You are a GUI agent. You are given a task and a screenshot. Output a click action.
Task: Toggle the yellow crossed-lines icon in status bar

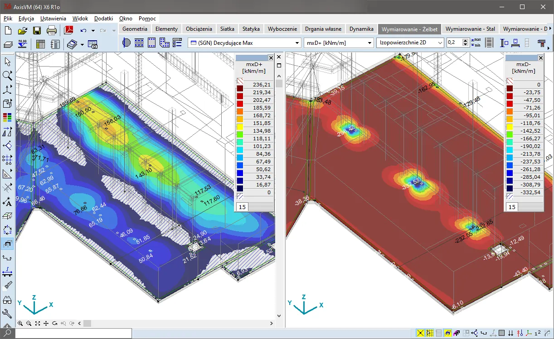coord(420,333)
